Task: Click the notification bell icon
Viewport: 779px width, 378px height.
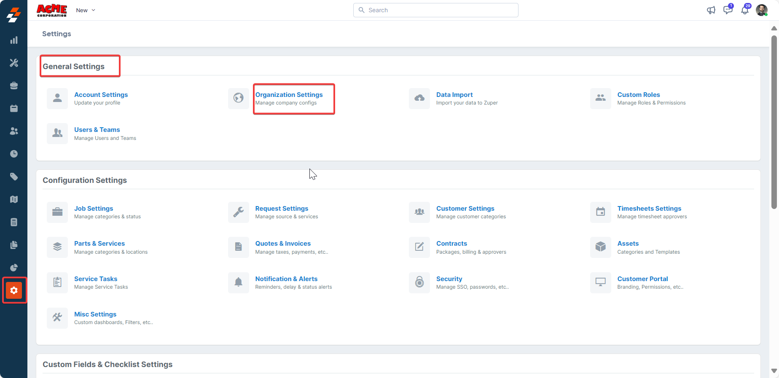Action: click(745, 11)
